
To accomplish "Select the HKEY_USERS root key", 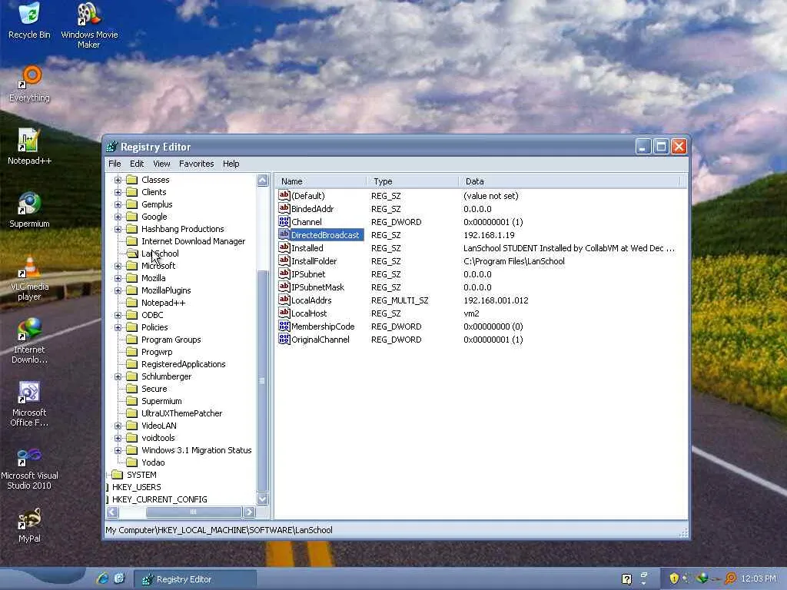I will [137, 487].
